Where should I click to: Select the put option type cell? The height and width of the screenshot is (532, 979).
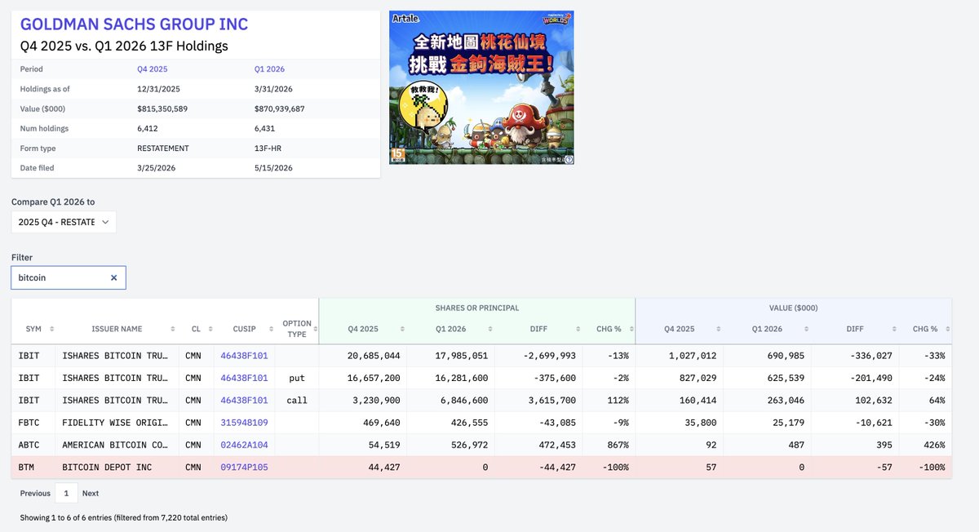point(297,379)
